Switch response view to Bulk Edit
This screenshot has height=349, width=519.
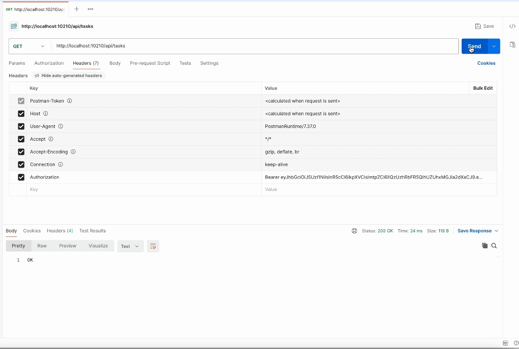[x=483, y=88]
